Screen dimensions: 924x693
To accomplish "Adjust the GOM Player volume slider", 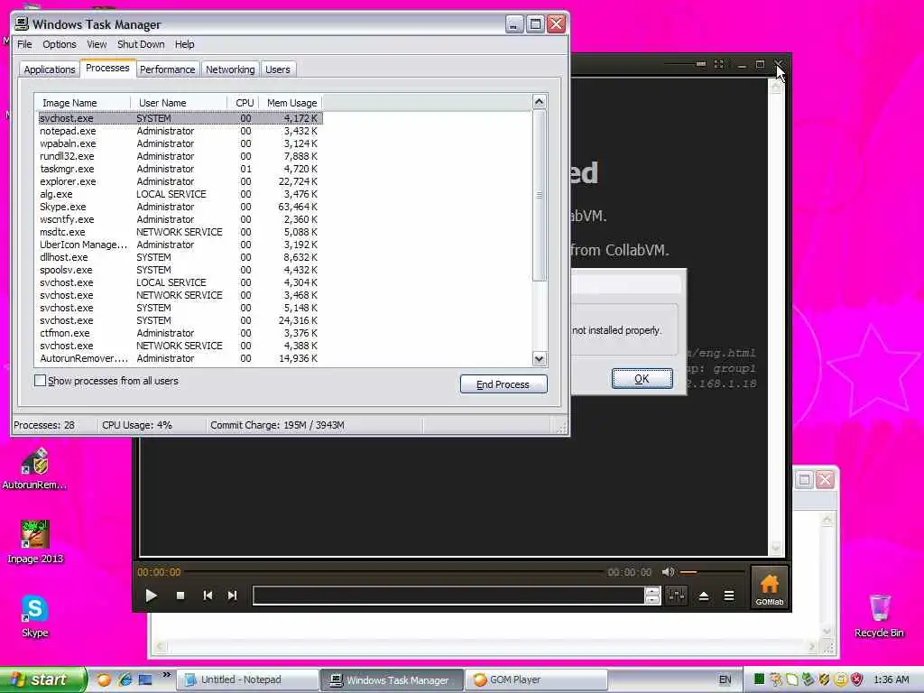I will point(711,572).
